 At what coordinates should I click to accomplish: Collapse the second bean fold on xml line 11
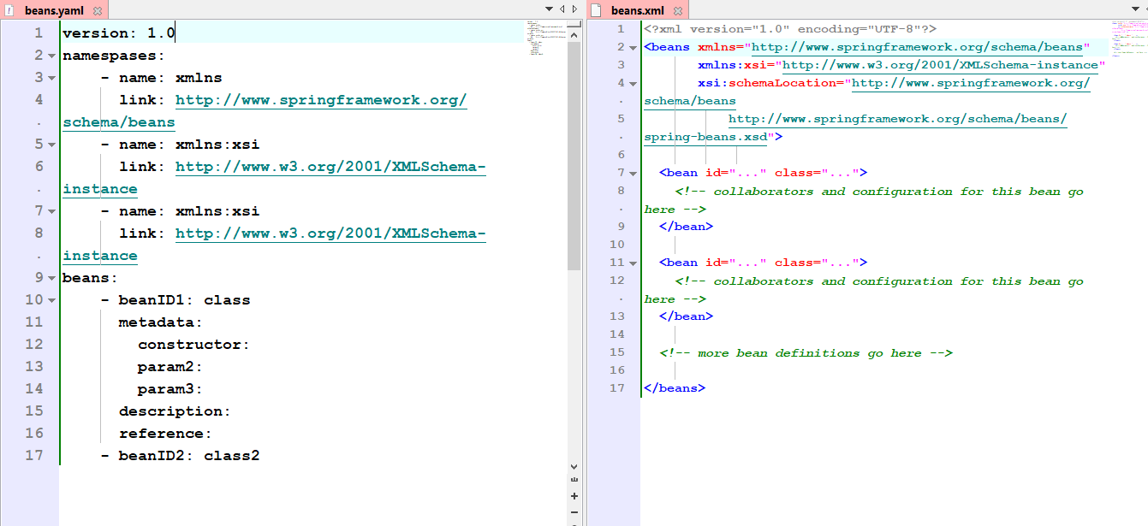[633, 263]
